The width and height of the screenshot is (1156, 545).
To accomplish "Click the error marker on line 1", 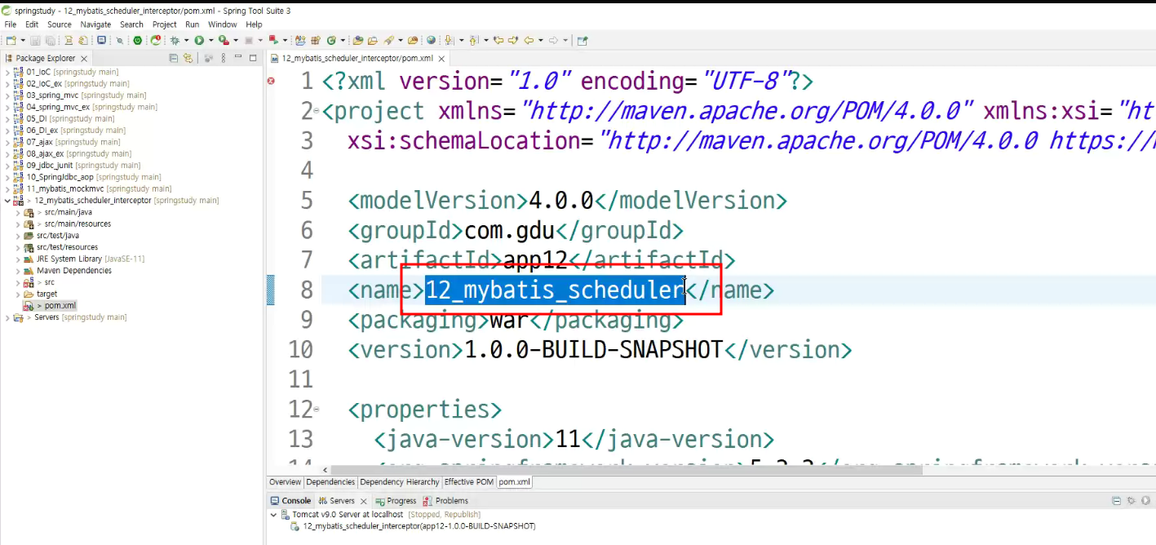I will [272, 81].
